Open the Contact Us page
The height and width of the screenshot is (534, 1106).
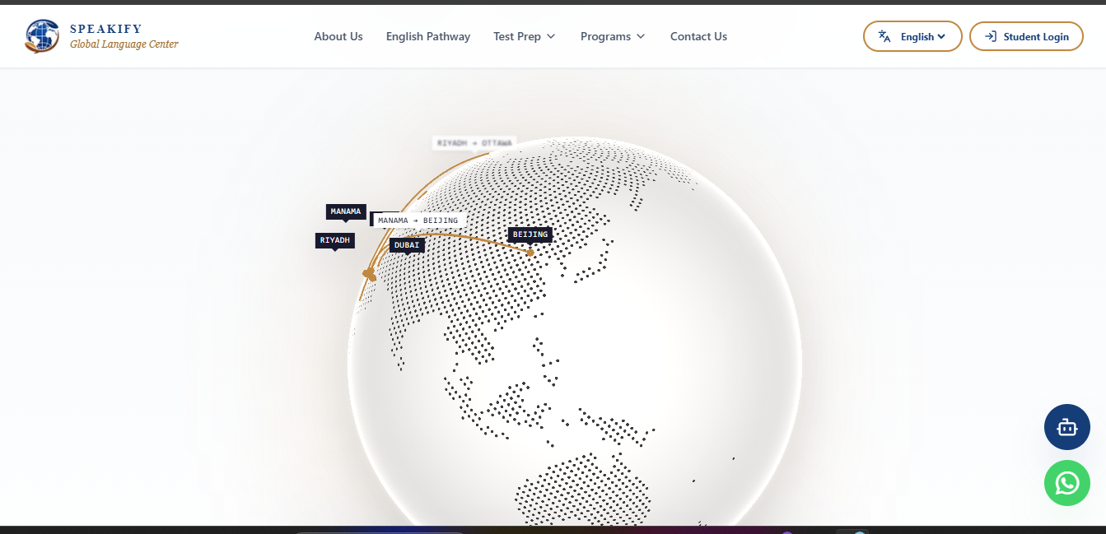[698, 36]
